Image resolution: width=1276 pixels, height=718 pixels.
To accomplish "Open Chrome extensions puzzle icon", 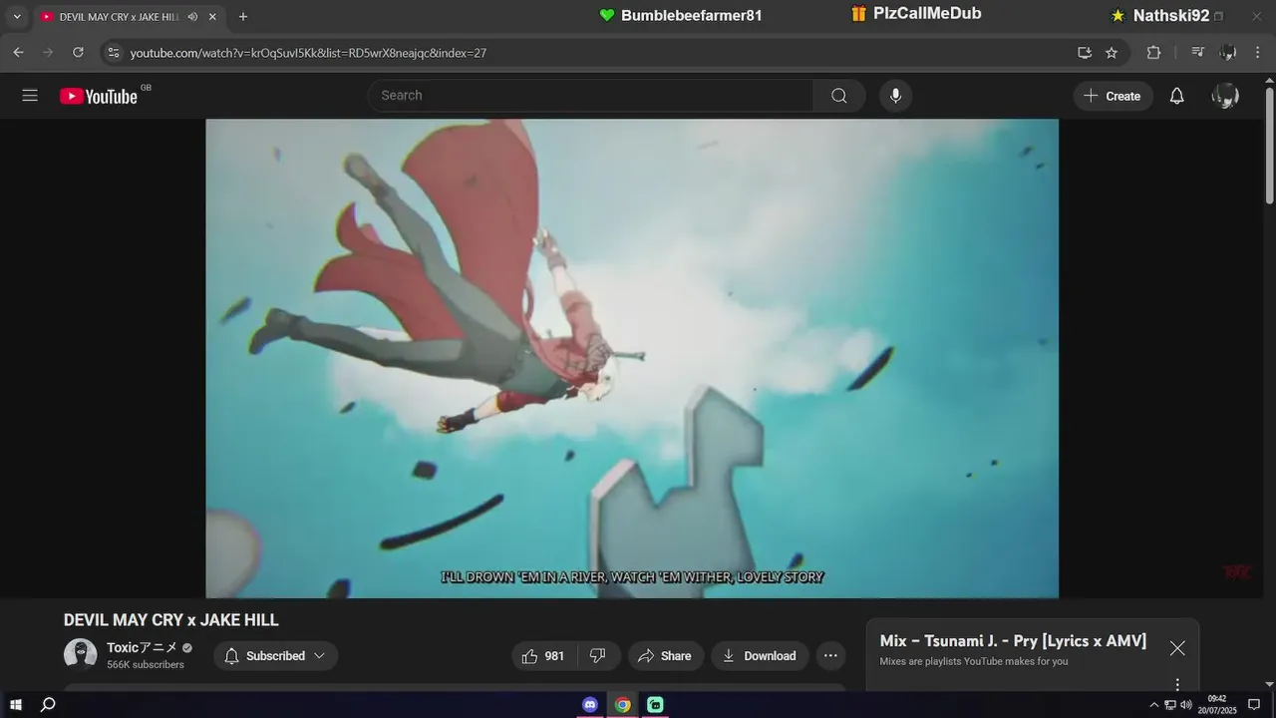I will pyautogui.click(x=1153, y=52).
